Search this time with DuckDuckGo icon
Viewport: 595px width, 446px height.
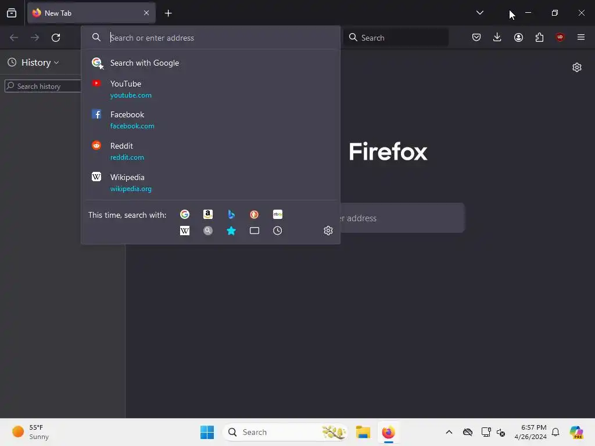pyautogui.click(x=255, y=214)
